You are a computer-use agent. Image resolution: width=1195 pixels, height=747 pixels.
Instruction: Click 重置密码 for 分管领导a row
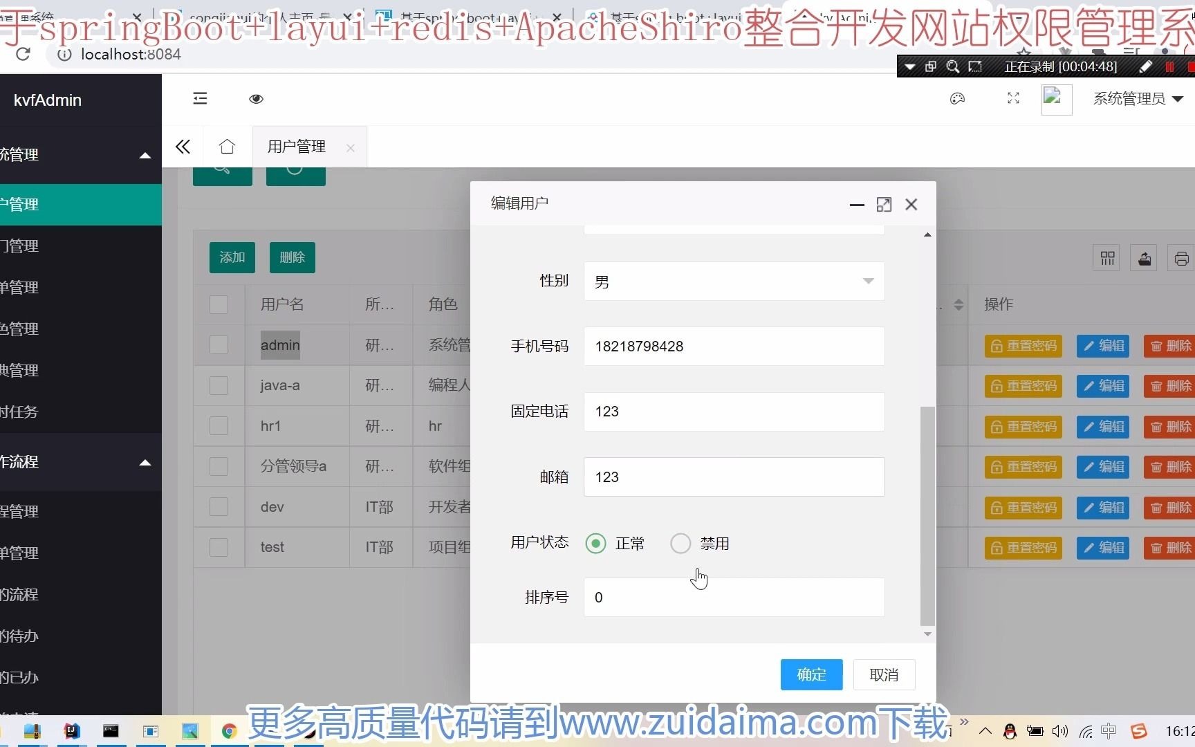(1023, 467)
